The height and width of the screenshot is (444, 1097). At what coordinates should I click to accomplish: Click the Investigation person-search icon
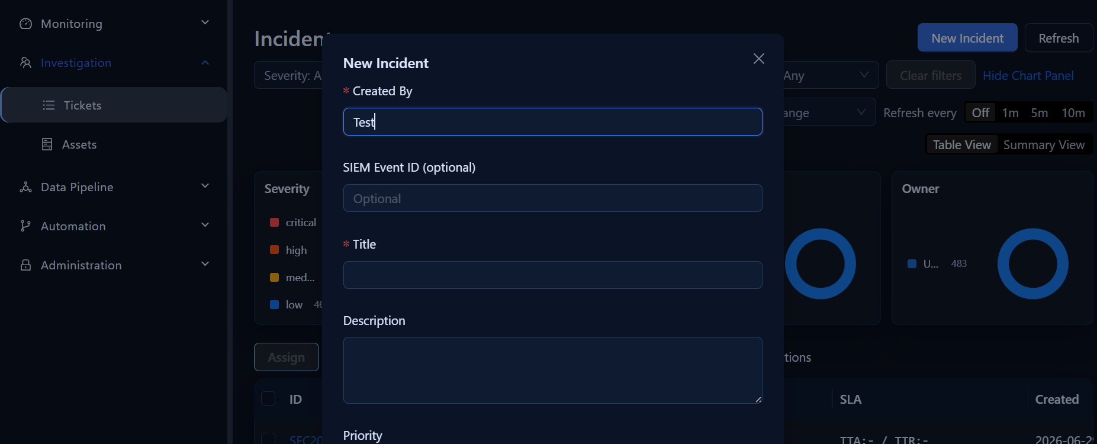(25, 63)
